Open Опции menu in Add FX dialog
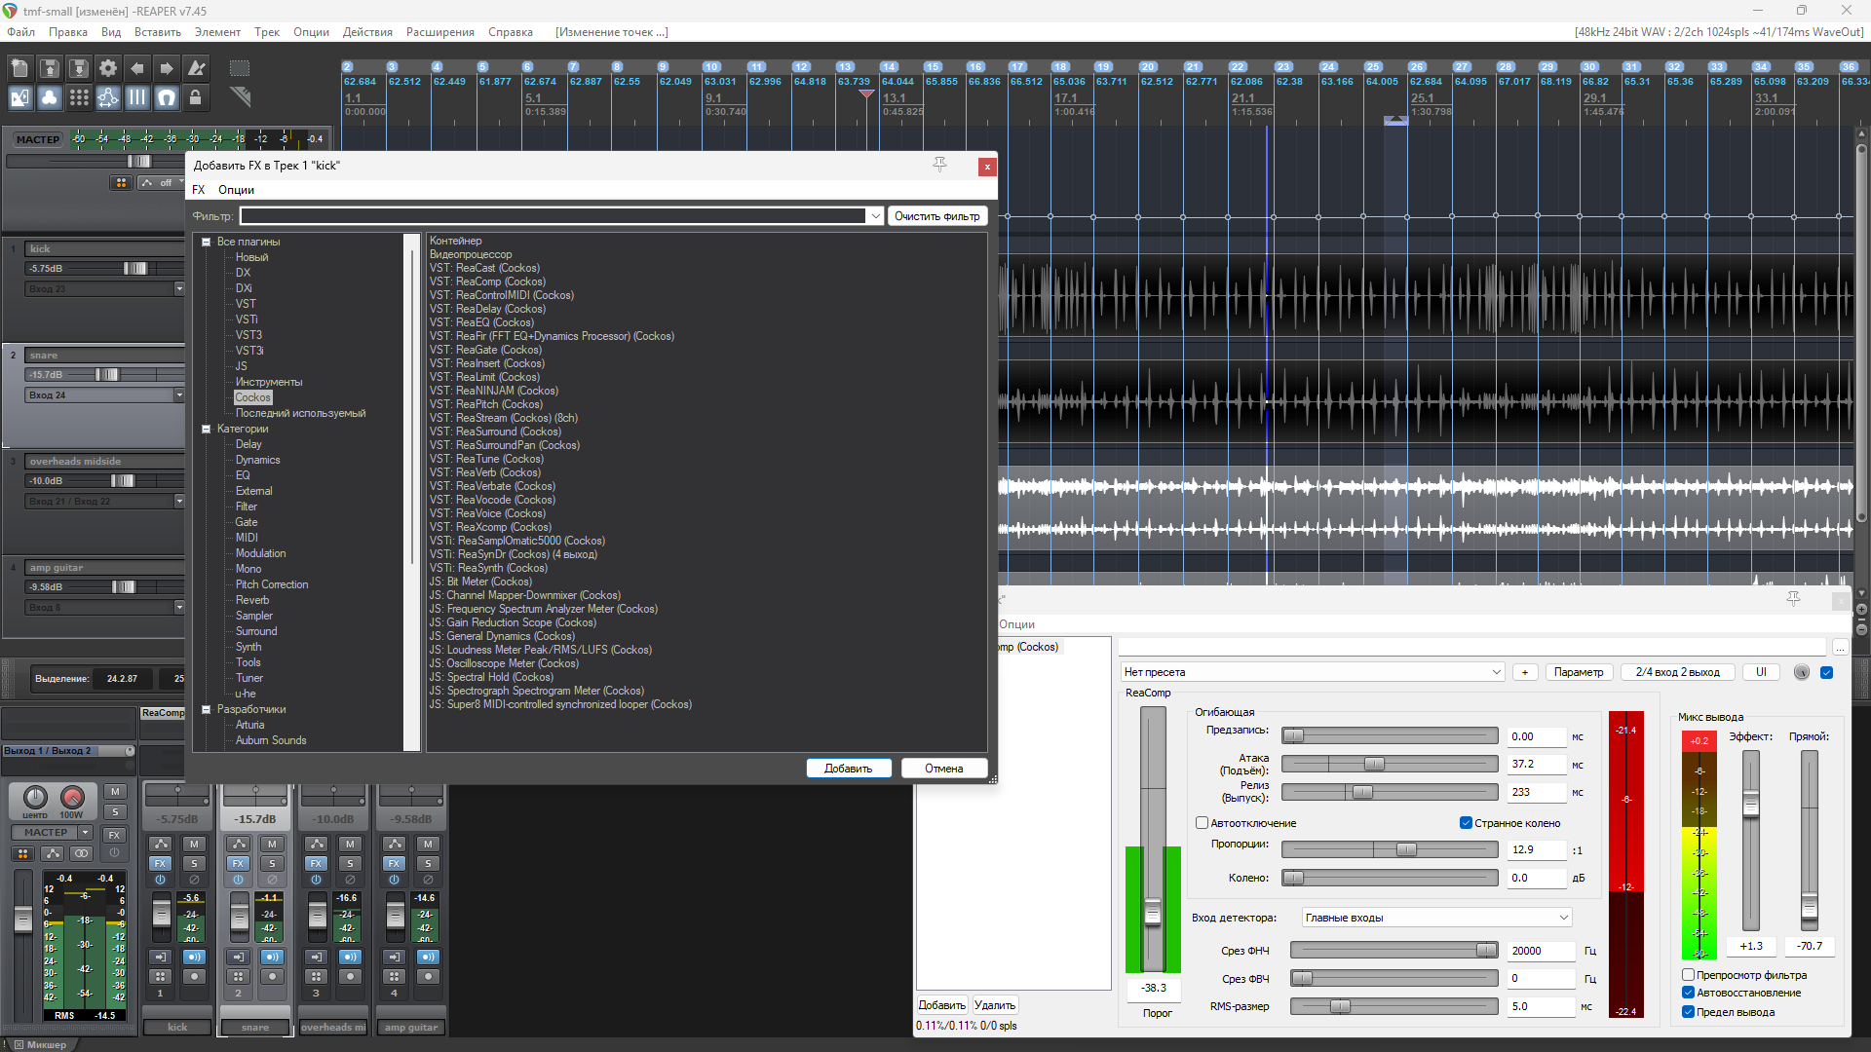 [x=236, y=190]
